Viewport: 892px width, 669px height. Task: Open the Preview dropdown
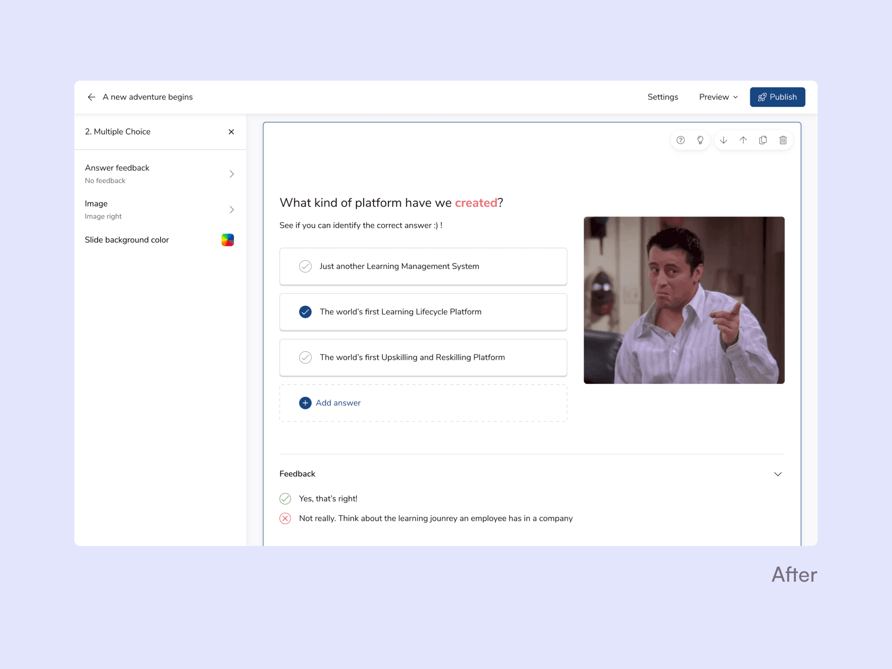[x=718, y=97]
